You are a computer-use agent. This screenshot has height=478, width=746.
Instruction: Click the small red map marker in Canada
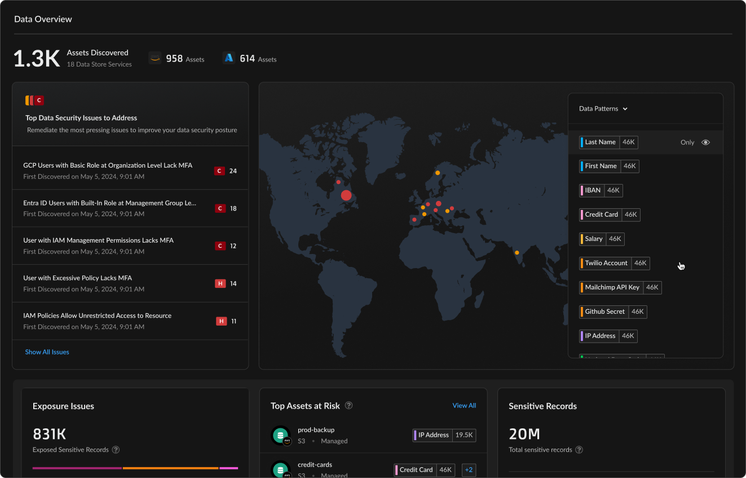(x=338, y=182)
